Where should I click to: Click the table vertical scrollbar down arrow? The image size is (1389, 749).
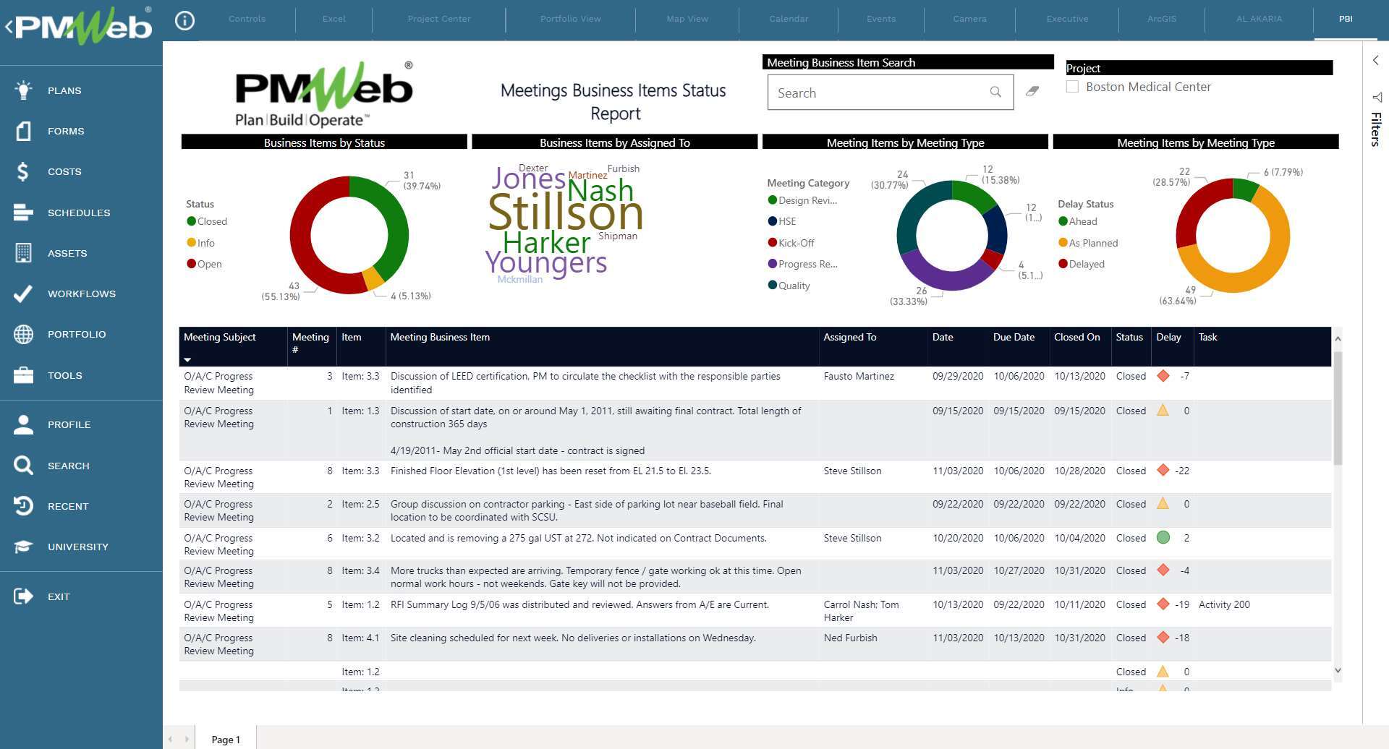(x=1338, y=670)
